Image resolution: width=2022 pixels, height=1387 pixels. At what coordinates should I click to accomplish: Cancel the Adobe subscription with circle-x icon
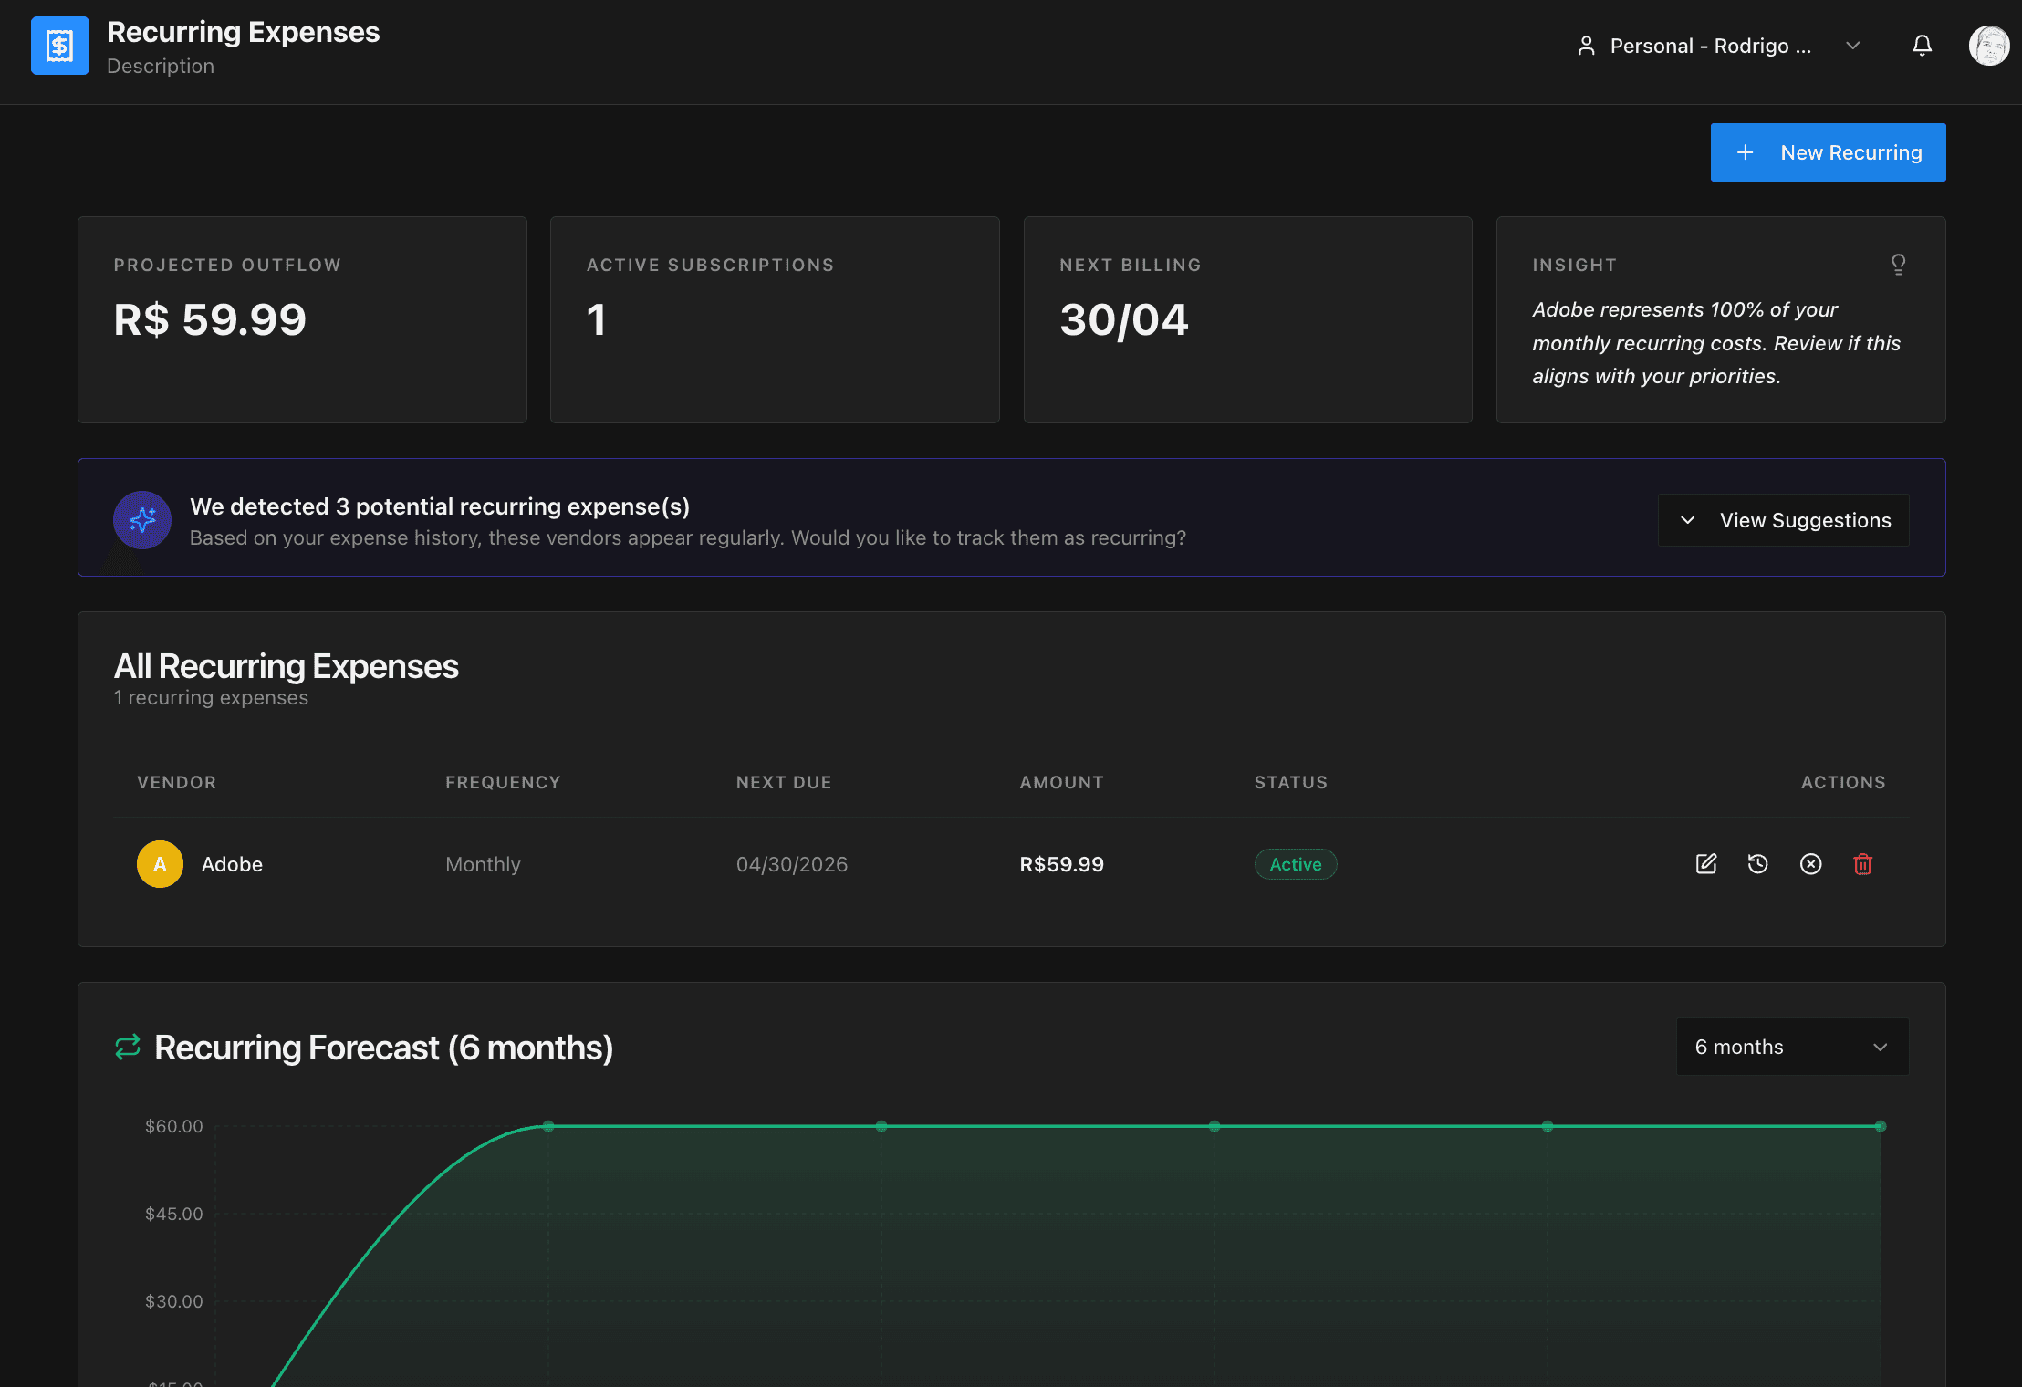click(1811, 864)
